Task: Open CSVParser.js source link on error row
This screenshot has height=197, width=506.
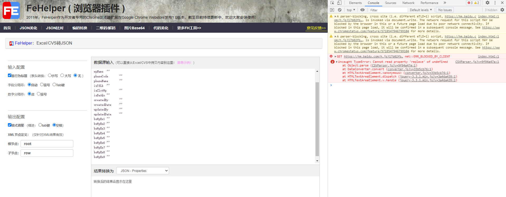Action: (x=477, y=62)
